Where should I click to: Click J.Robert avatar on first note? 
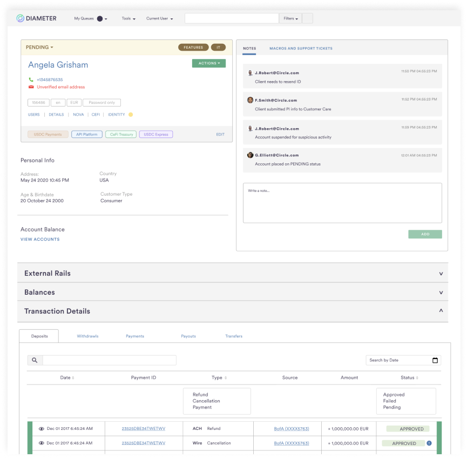pyautogui.click(x=250, y=72)
